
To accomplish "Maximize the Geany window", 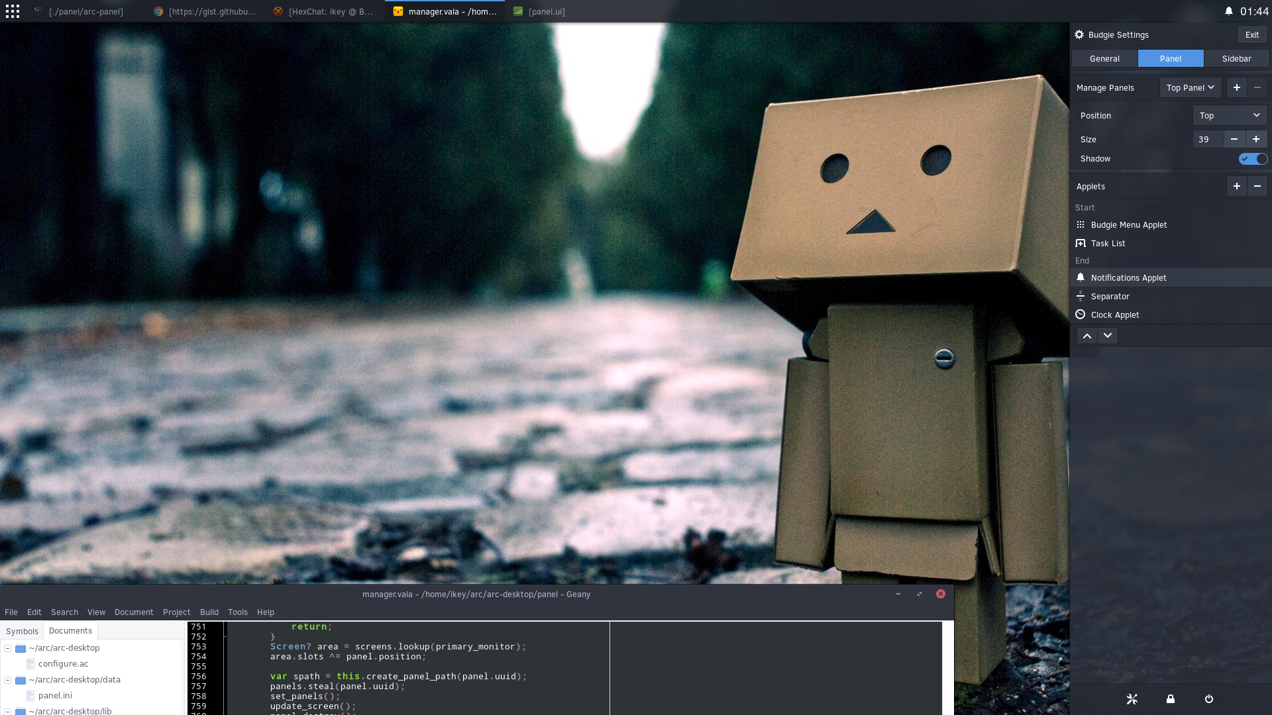I will coord(919,594).
